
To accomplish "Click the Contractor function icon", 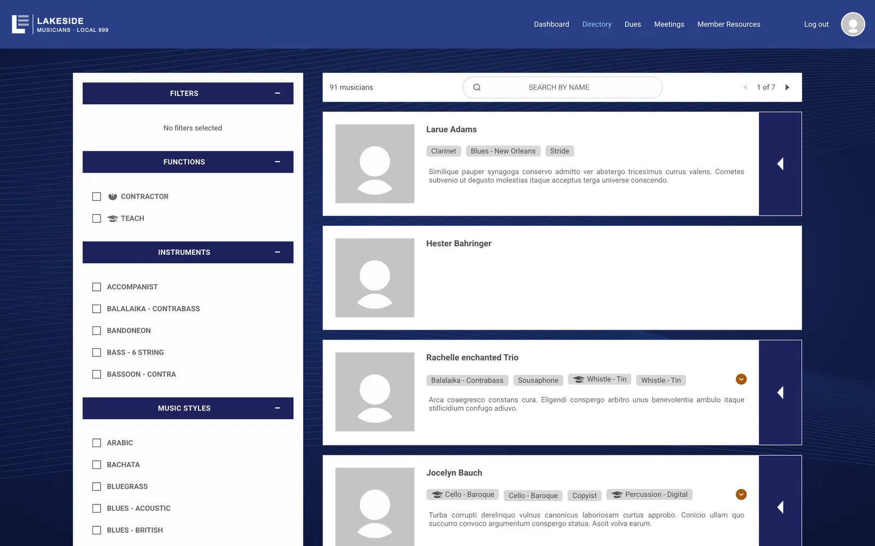I will [113, 197].
